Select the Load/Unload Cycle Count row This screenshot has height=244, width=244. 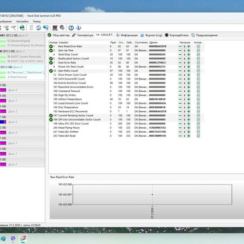click(x=126, y=103)
